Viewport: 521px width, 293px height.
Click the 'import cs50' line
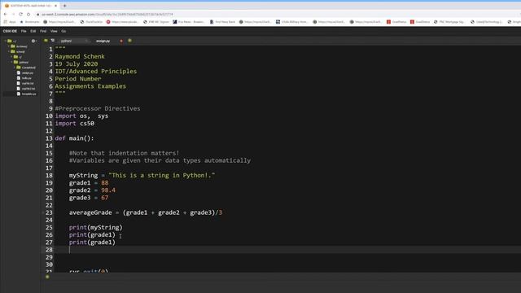75,123
